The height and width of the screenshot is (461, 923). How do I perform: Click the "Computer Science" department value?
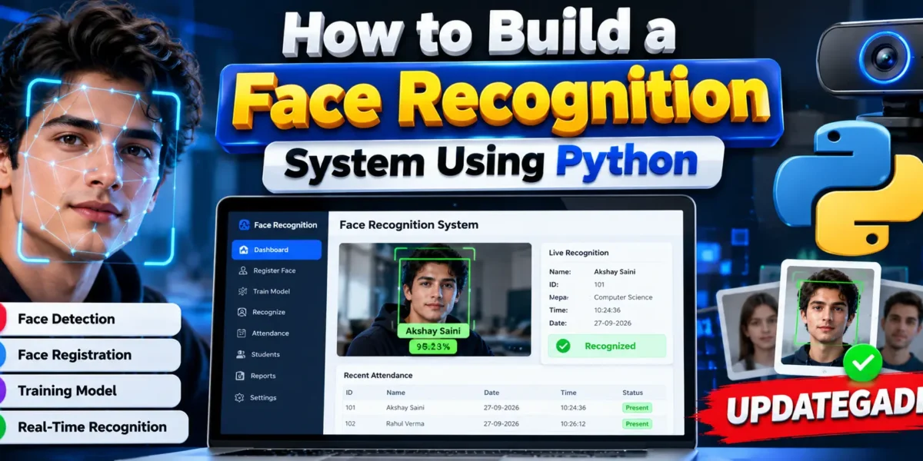[623, 297]
